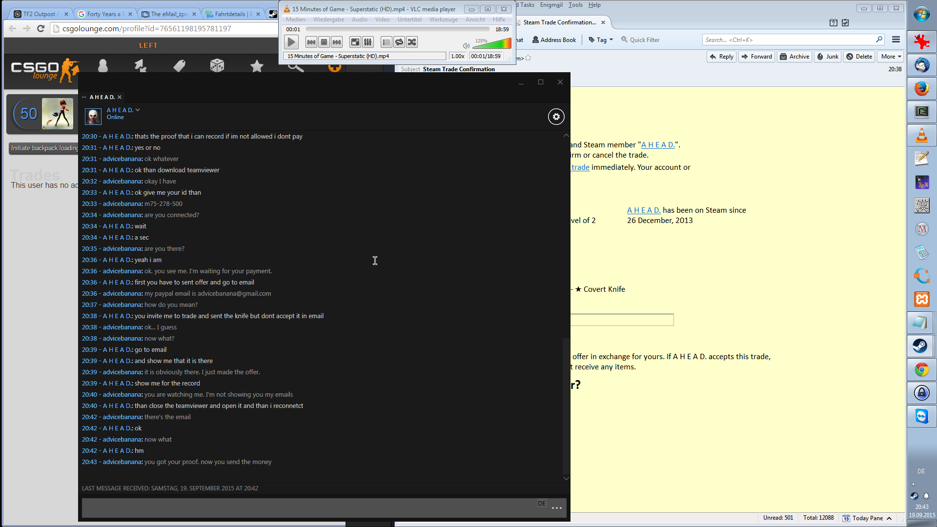Open TeamViewer from Windows taskbar
This screenshot has height=527, width=937.
[921, 416]
